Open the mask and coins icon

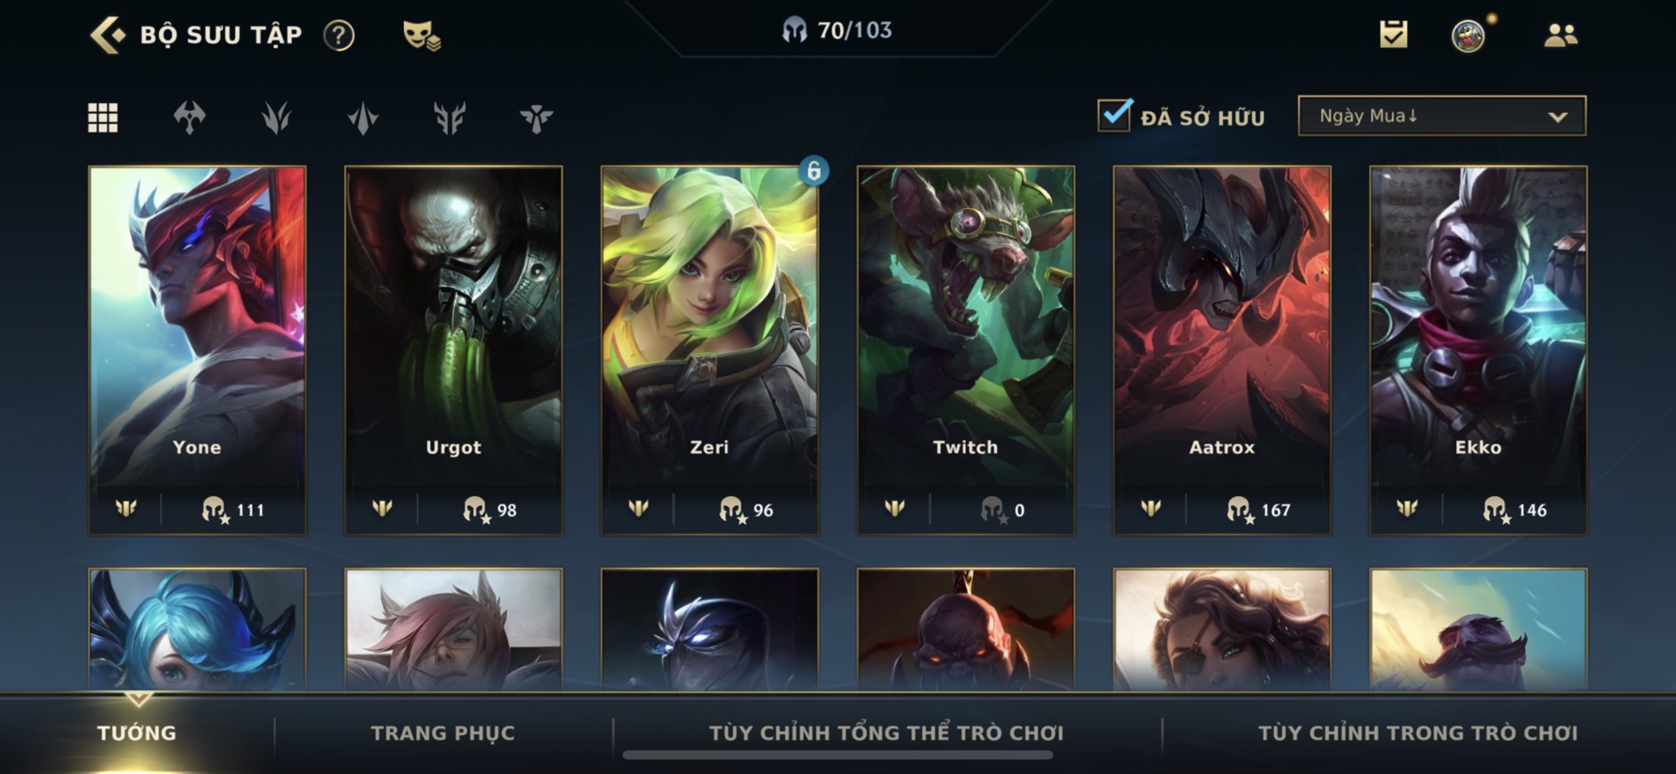click(421, 35)
